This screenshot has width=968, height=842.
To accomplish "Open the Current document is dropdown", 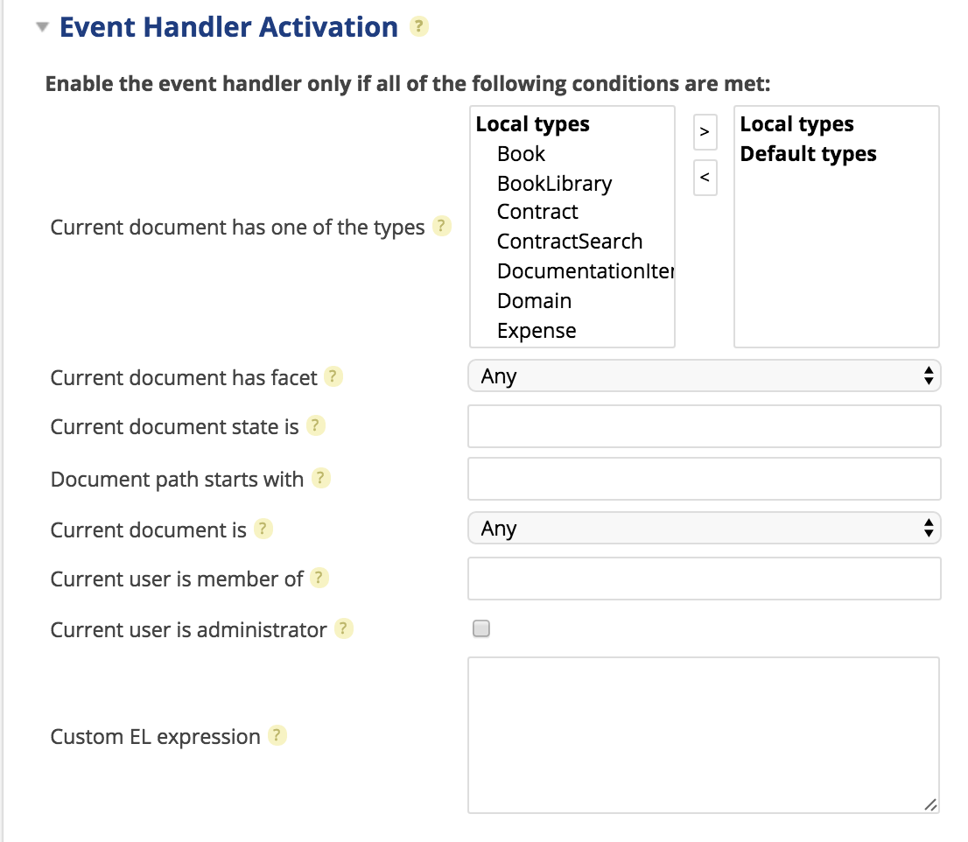I will (x=704, y=528).
